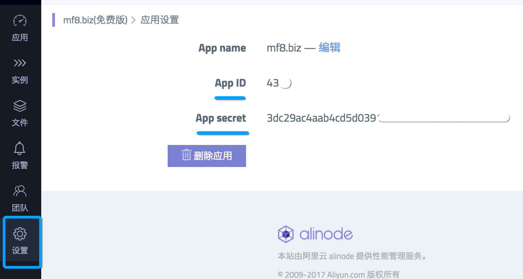
Task: Open the 设置 gear icon
Action: 20,234
